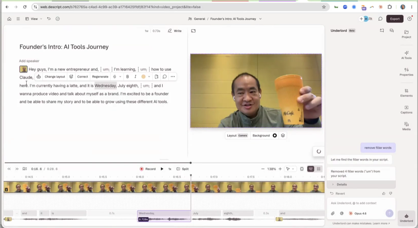
Task: Toggle bold formatting on selected text
Action: click(x=127, y=76)
